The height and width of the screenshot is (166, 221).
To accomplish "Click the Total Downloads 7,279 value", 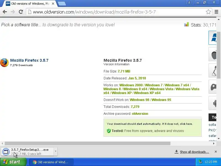I will (x=135, y=107).
